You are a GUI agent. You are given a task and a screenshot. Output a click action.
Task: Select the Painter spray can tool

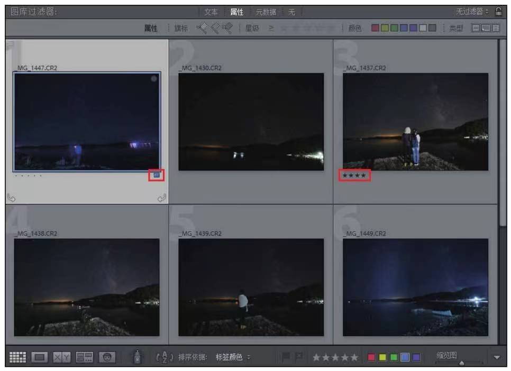137,357
